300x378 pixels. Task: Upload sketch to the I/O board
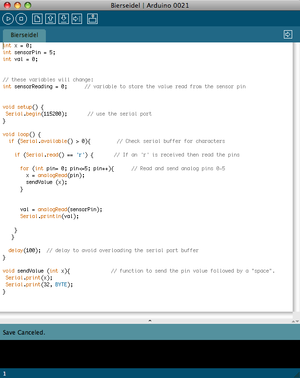tap(77, 19)
